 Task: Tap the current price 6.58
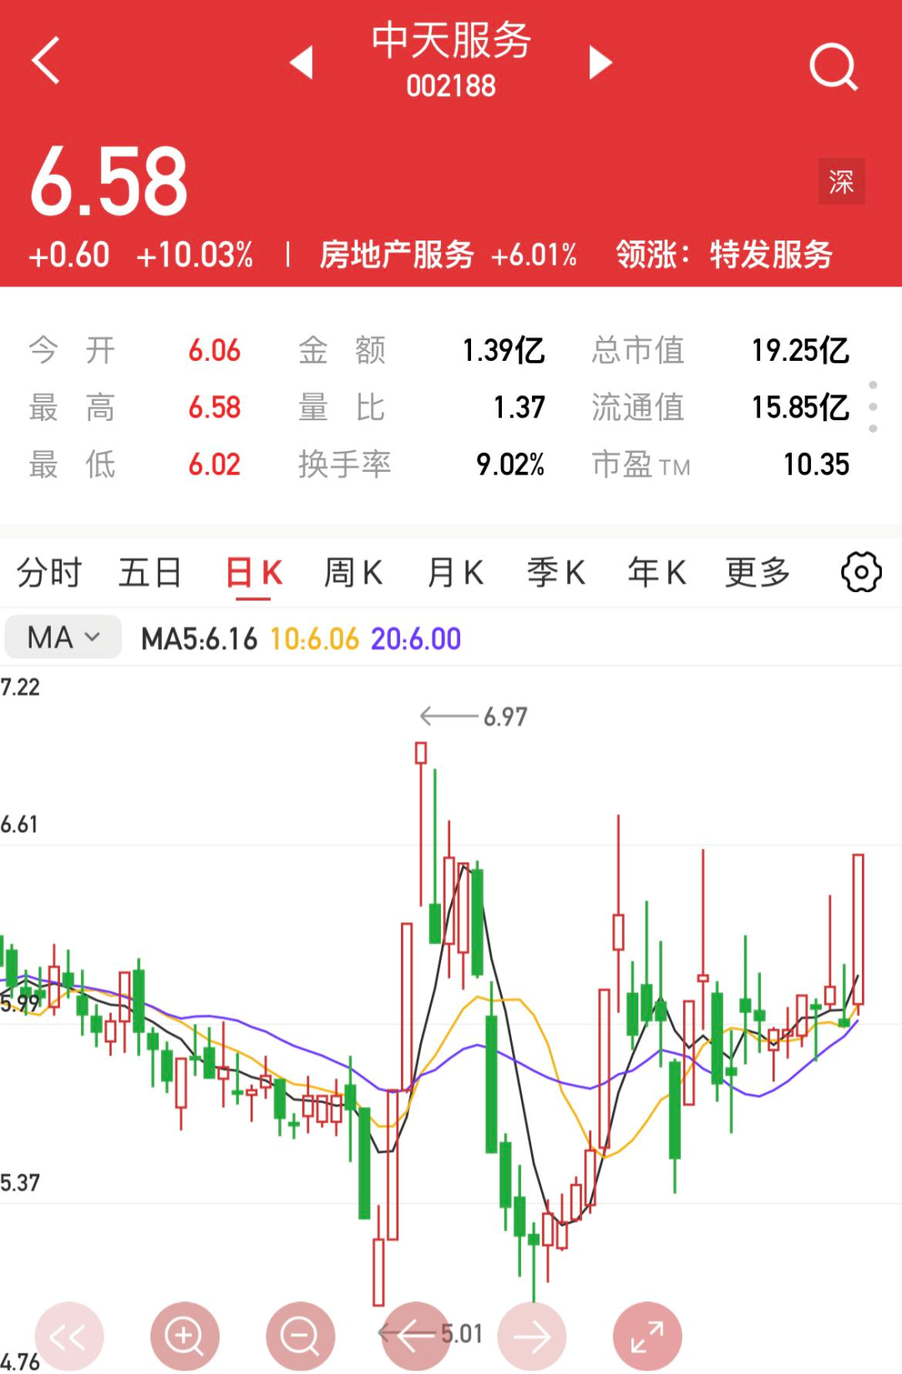109,181
